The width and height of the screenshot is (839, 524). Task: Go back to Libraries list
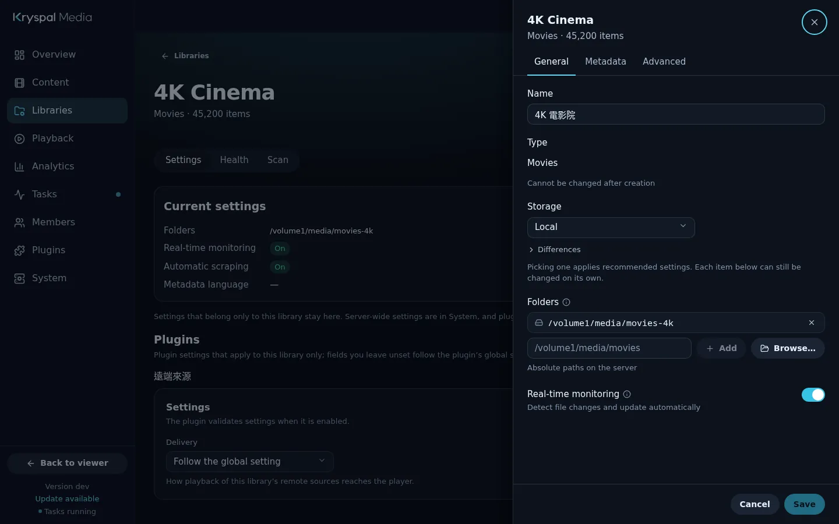pyautogui.click(x=185, y=56)
